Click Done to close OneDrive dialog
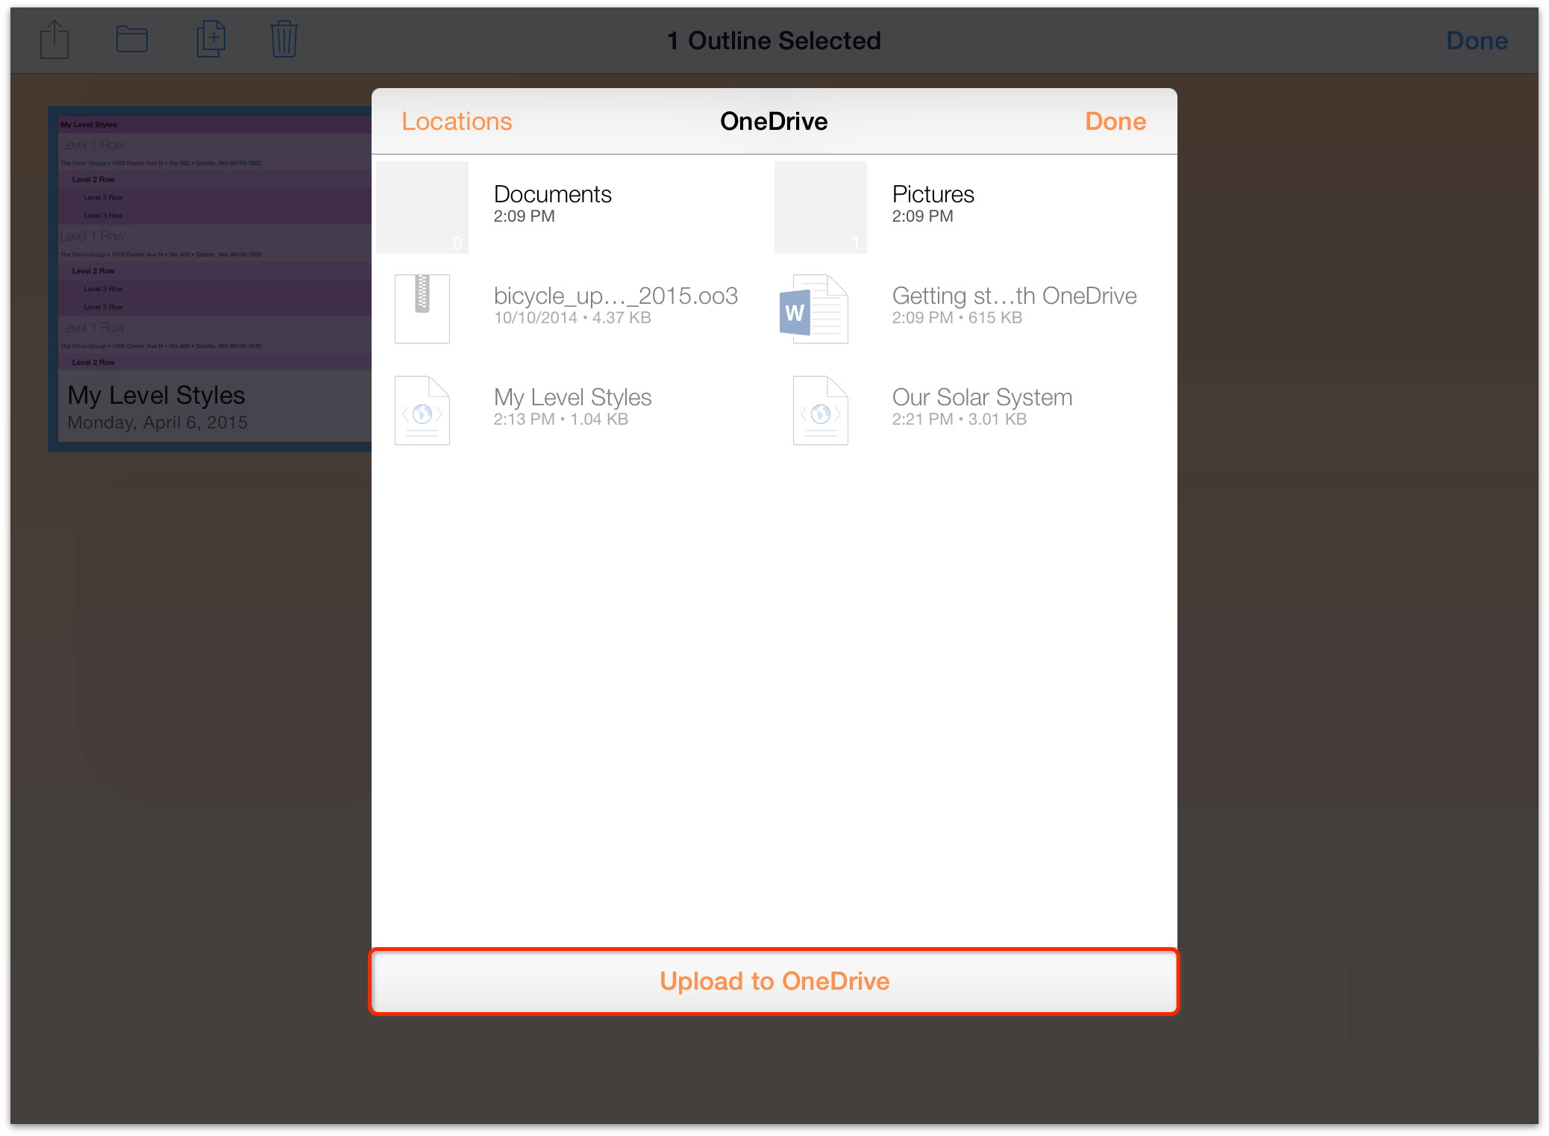This screenshot has width=1549, height=1136. (x=1116, y=120)
